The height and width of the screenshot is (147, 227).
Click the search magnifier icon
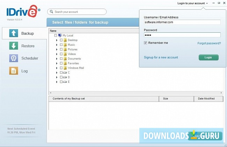pyautogui.click(x=51, y=11)
